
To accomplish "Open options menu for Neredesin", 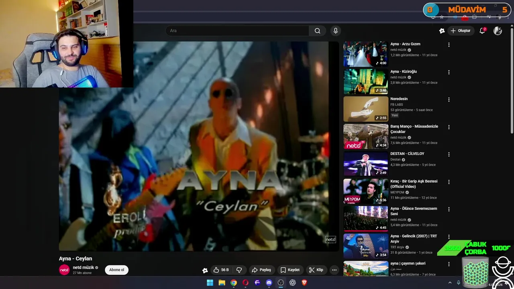I will (449, 100).
